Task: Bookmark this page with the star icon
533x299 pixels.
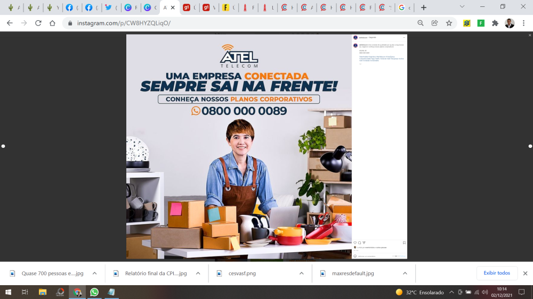Action: pyautogui.click(x=449, y=23)
